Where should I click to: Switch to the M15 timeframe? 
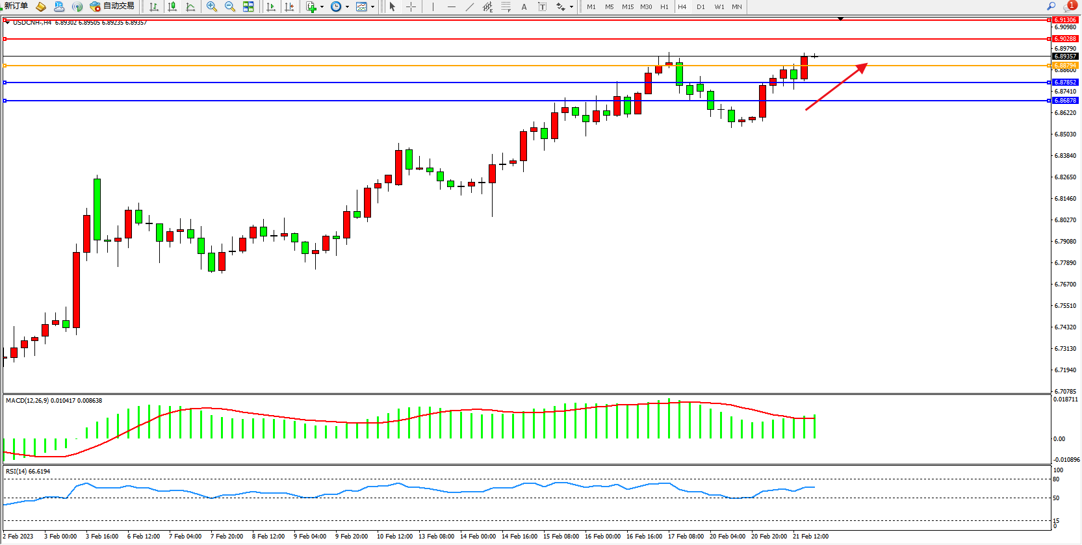pos(627,6)
